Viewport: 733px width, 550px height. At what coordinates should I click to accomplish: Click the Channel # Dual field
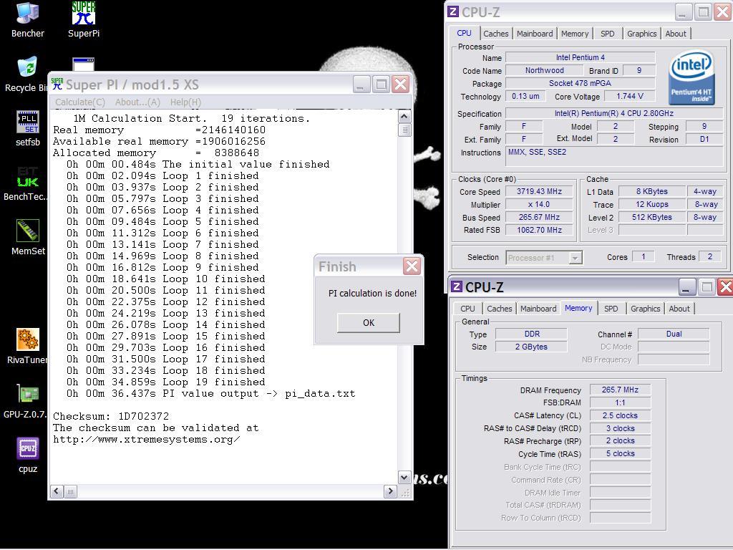click(674, 334)
